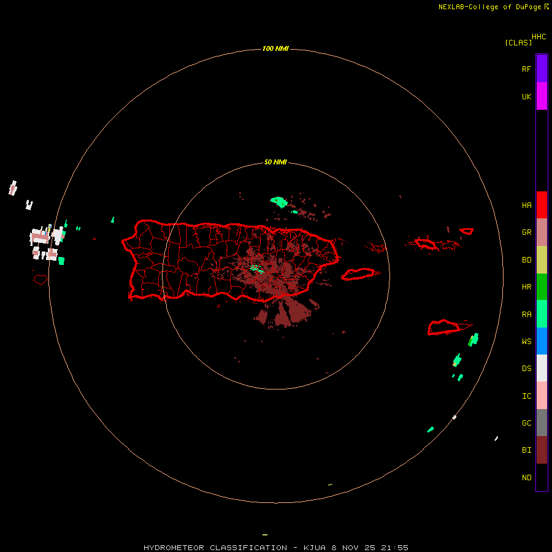The height and width of the screenshot is (552, 552).
Task: Click the BI brown legend swatch
Action: [542, 450]
